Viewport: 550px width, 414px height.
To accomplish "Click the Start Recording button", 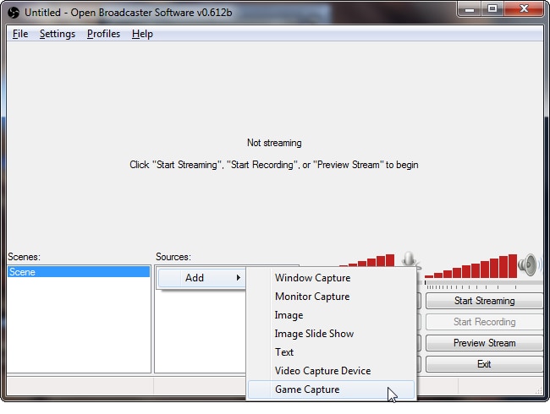I will 484,322.
